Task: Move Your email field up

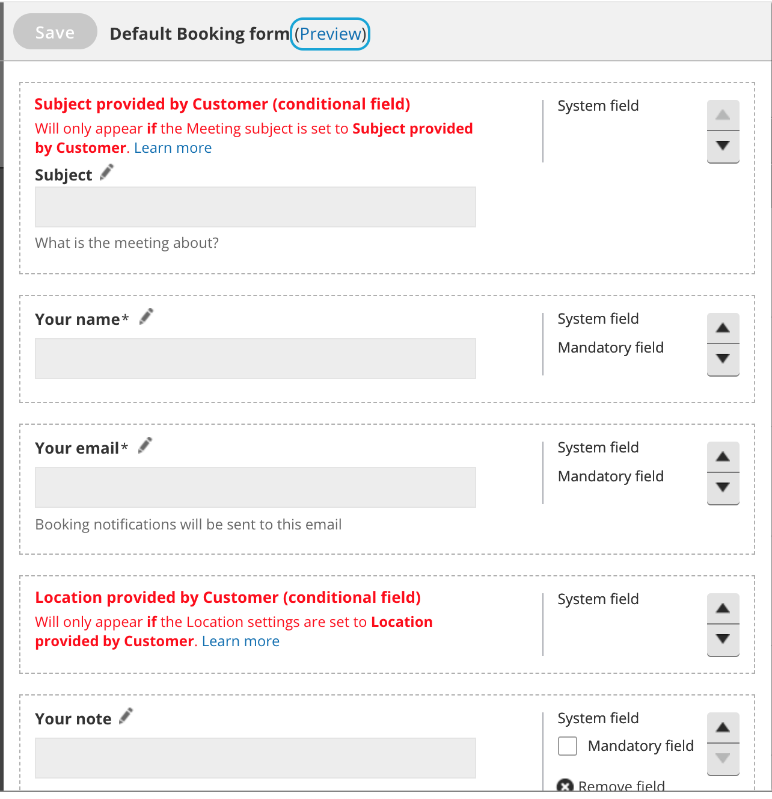Action: point(723,457)
